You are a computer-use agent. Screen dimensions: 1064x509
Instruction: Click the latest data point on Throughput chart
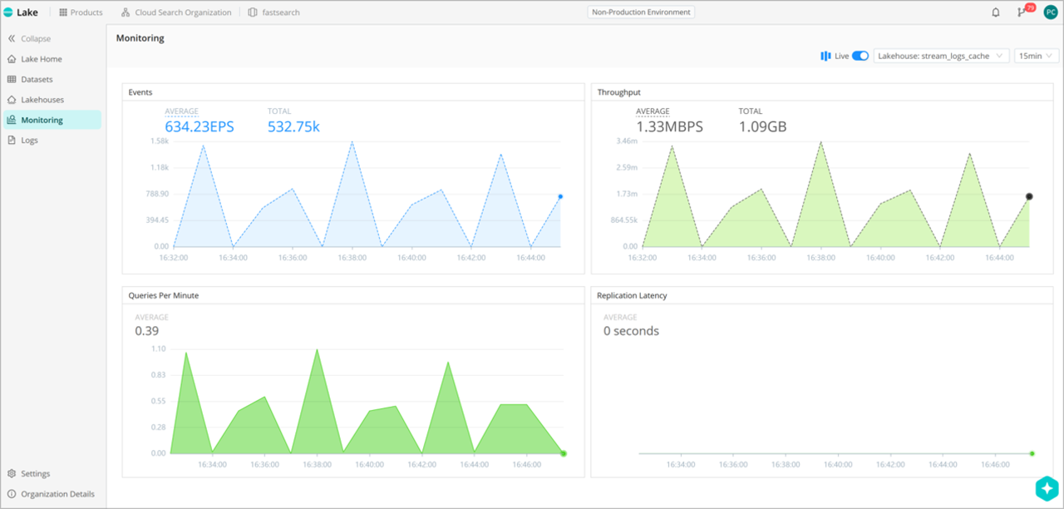point(1029,197)
